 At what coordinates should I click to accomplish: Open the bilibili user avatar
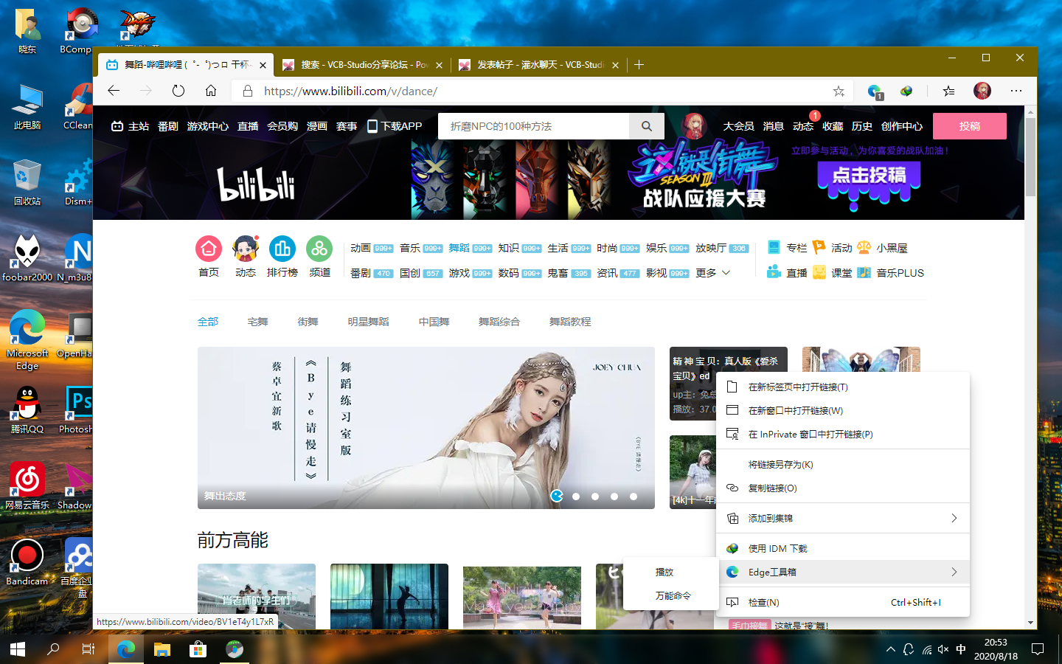pyautogui.click(x=694, y=126)
